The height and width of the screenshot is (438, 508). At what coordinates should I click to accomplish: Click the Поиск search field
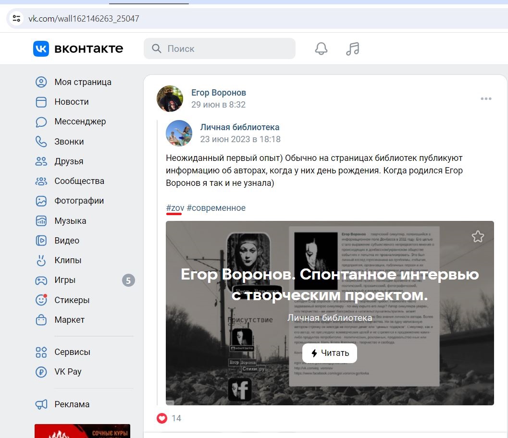(x=220, y=49)
